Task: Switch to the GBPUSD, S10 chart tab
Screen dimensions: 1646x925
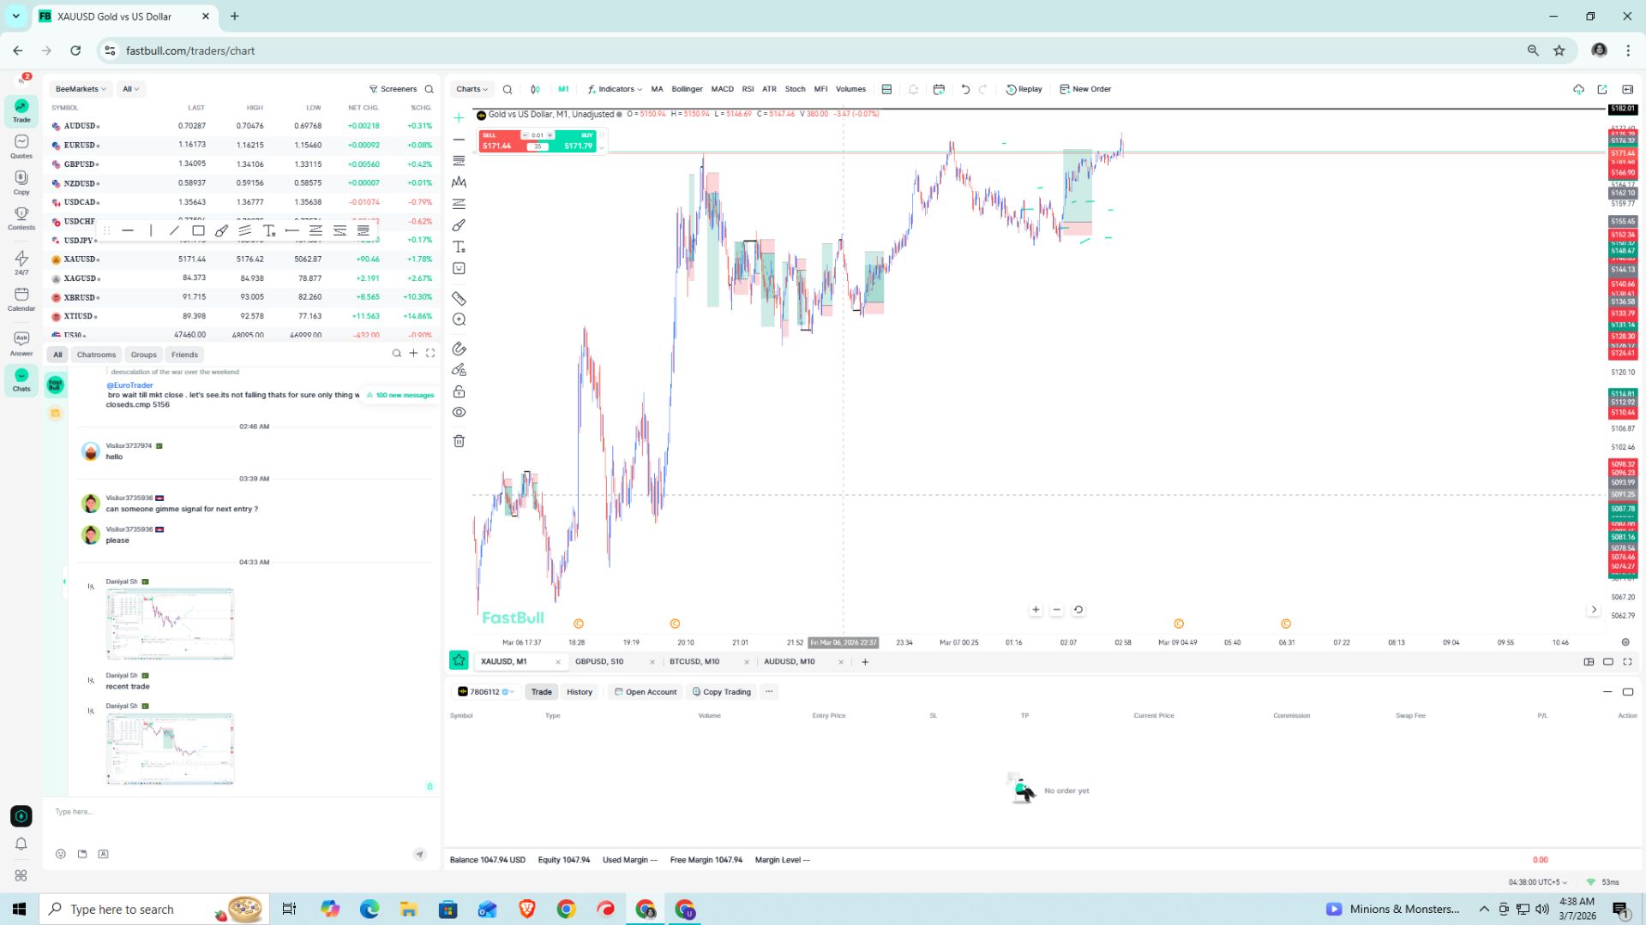Action: click(x=599, y=661)
